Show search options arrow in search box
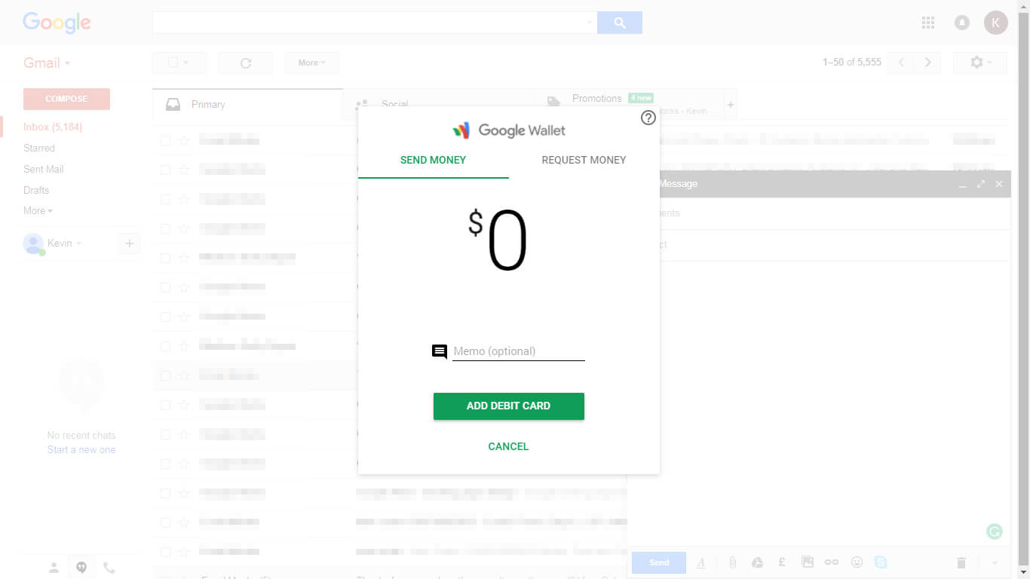The image size is (1030, 579). point(589,23)
